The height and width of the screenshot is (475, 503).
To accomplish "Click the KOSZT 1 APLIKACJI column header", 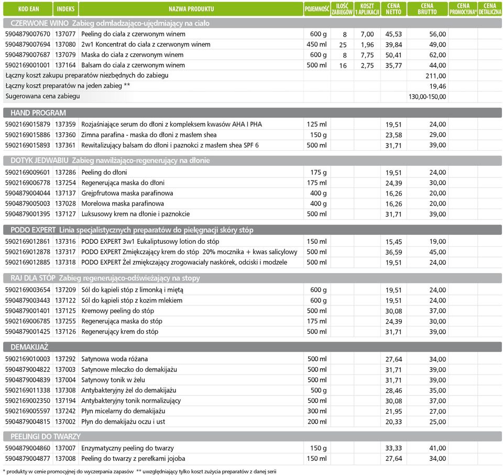I will [x=367, y=9].
